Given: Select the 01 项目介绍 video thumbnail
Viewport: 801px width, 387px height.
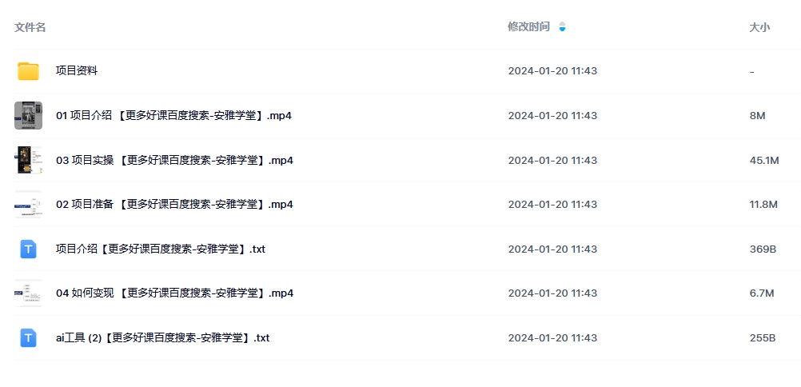Looking at the screenshot, I should 28,115.
